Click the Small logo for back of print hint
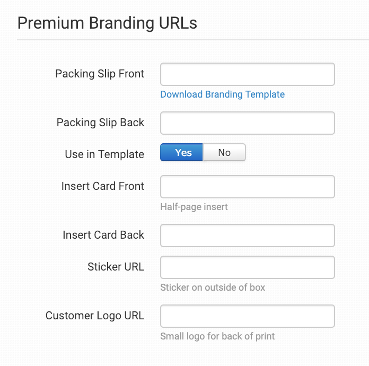Screen dimensions: 369x366 coord(217,336)
